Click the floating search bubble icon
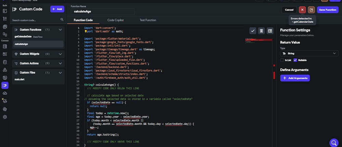This screenshot has width=342, height=147. (x=334, y=143)
